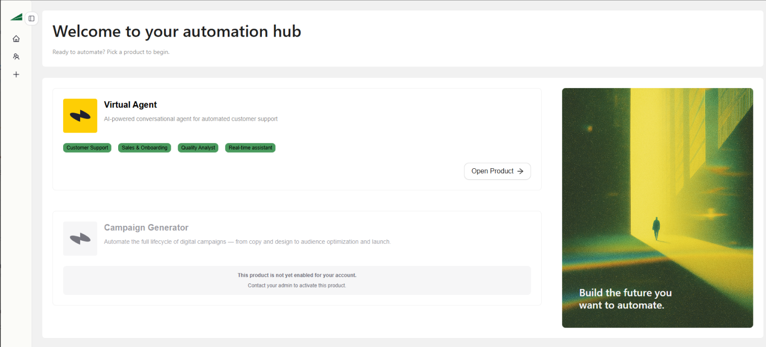Screen dimensions: 766x347
Task: Click the gray Campaign Generator product logo
Action: pos(80,238)
